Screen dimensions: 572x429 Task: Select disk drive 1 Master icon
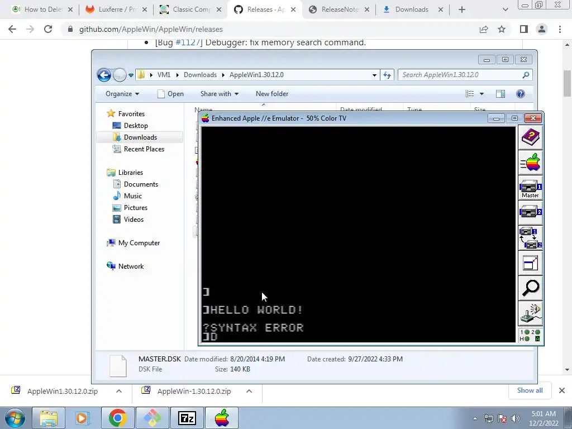(x=531, y=188)
